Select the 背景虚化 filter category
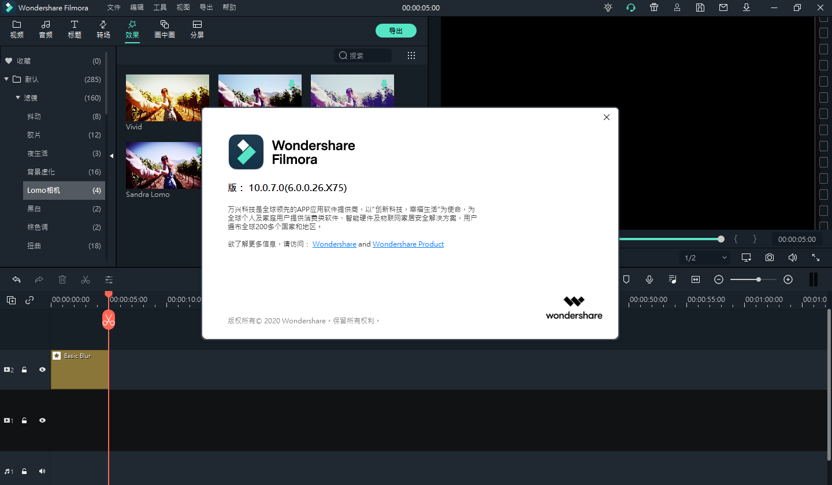Screen dimensions: 832x485 [64, 172]
